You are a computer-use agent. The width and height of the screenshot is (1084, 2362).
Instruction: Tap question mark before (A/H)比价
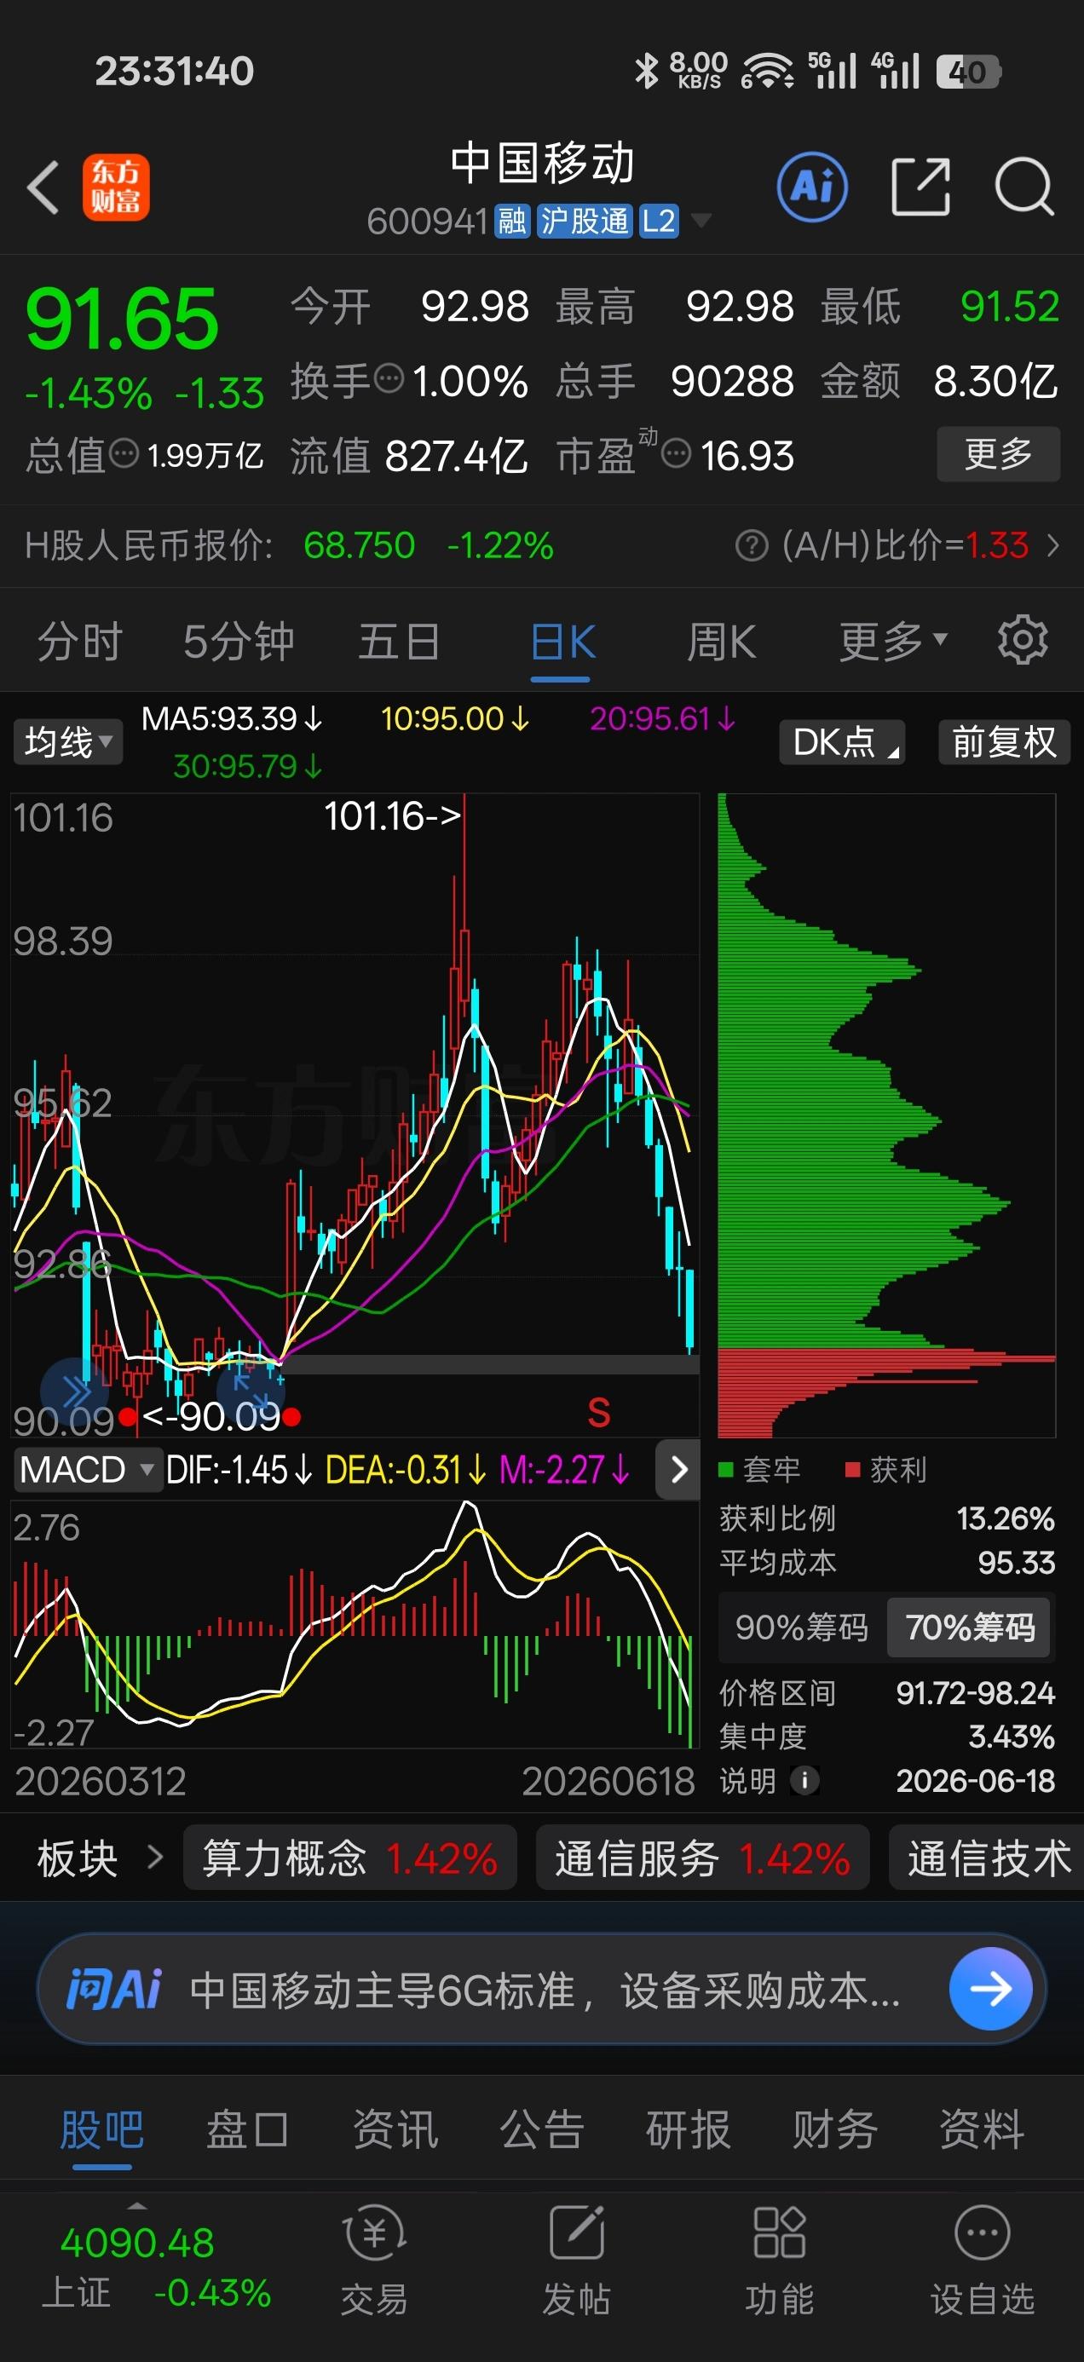(751, 545)
